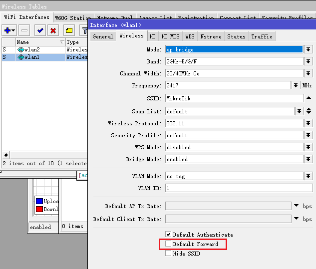Check the Hide SSID option
This screenshot has width=316, height=269.
point(168,253)
